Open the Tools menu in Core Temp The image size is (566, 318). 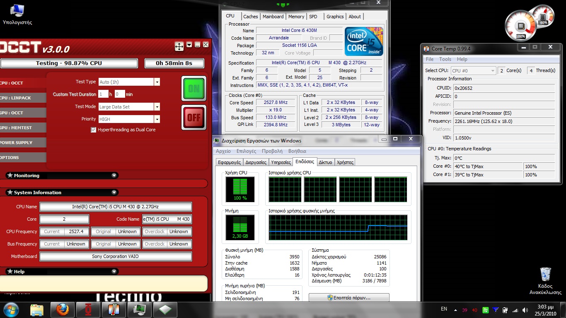coord(445,59)
